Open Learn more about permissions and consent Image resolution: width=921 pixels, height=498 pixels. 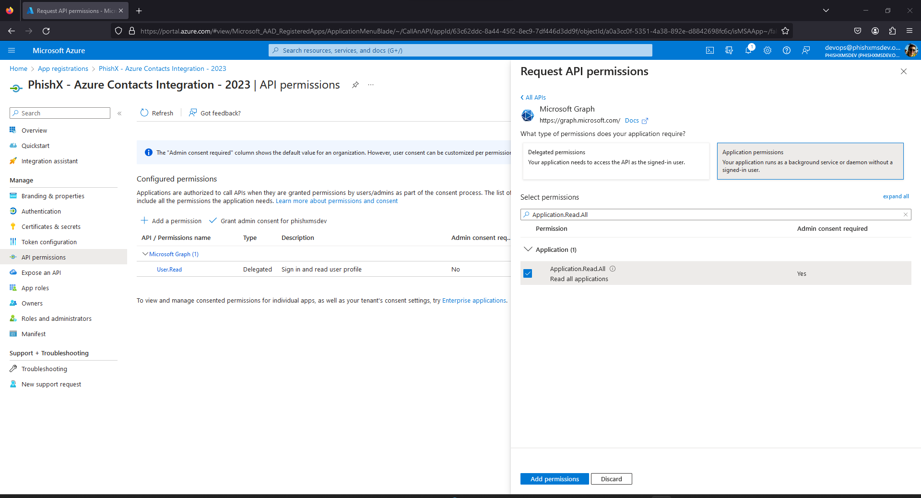click(337, 201)
